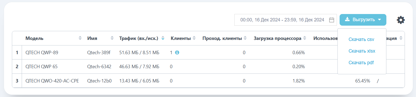Screen dimensions: 416x97
Task: Sort by Загрузка процессора column arrows
Action: pyautogui.click(x=305, y=38)
